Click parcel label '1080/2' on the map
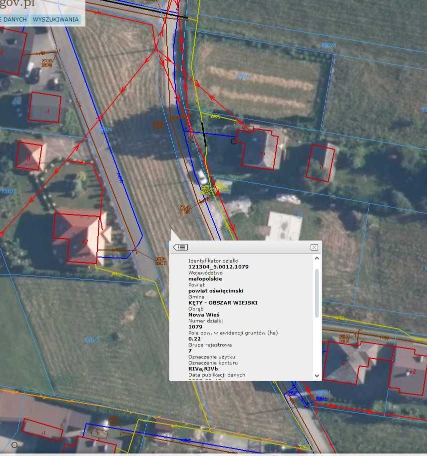 (x=8, y=191)
